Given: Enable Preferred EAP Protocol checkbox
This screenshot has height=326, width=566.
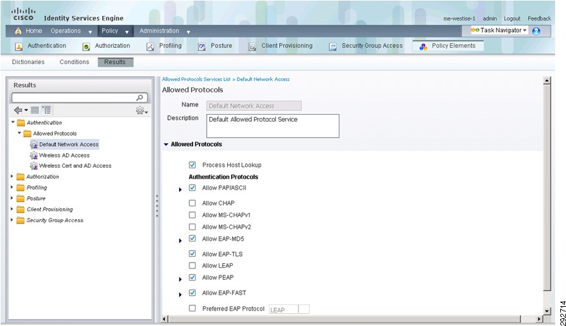Looking at the screenshot, I should [x=193, y=308].
